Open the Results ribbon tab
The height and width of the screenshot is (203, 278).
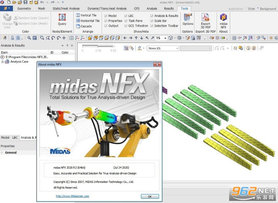169,8
